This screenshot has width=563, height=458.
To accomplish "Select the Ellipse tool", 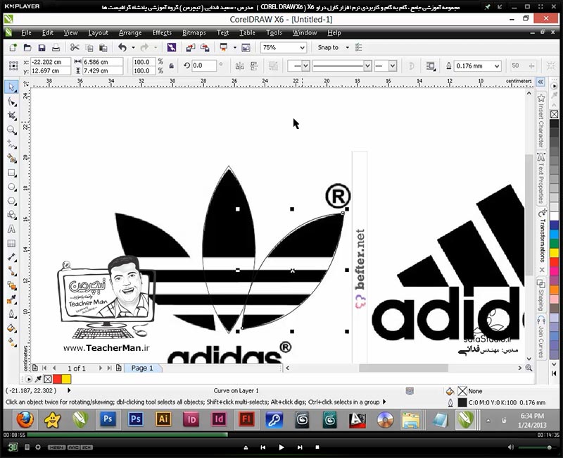I will coord(11,187).
